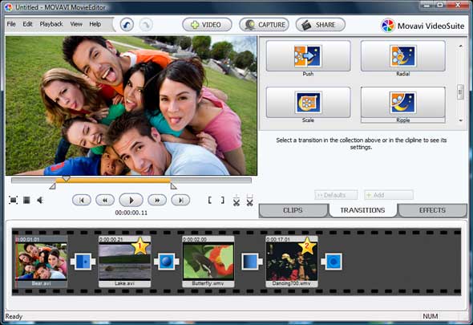
Task: Select the Scale transition
Action: (308, 103)
